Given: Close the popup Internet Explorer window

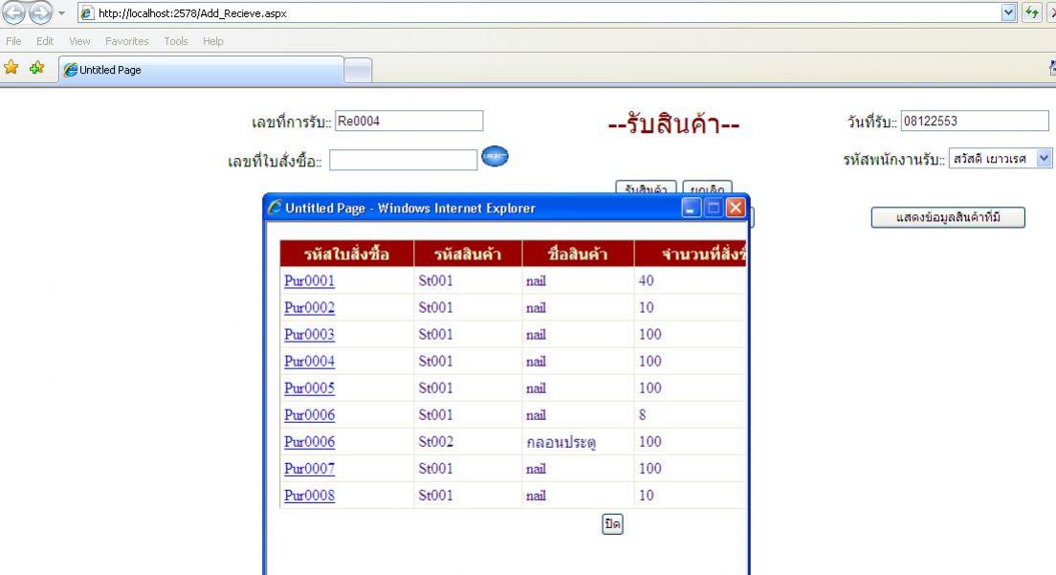Looking at the screenshot, I should (x=736, y=208).
